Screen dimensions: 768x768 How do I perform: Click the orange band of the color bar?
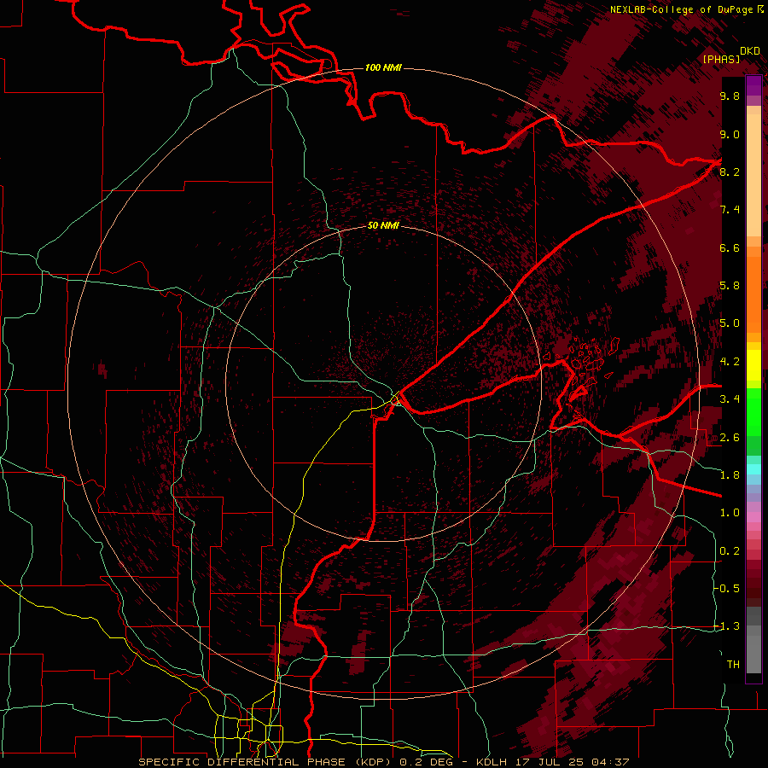[x=753, y=294]
